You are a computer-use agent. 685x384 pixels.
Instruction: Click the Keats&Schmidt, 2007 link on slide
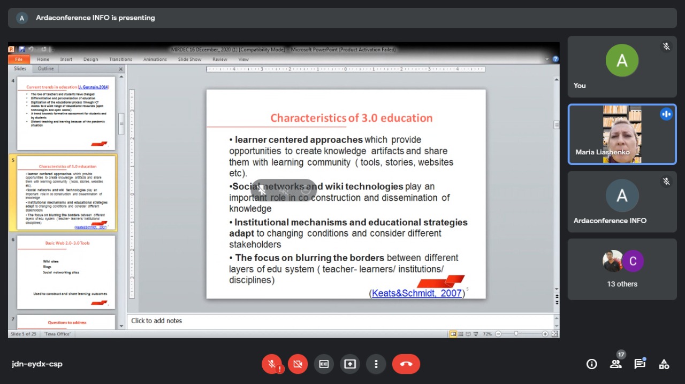[x=416, y=293]
